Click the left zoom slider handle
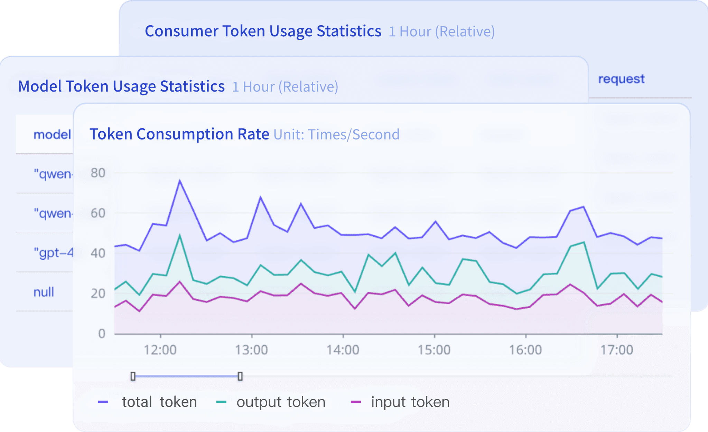 (133, 376)
